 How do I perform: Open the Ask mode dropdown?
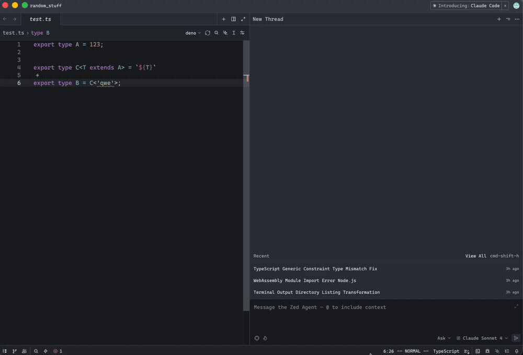tap(444, 338)
